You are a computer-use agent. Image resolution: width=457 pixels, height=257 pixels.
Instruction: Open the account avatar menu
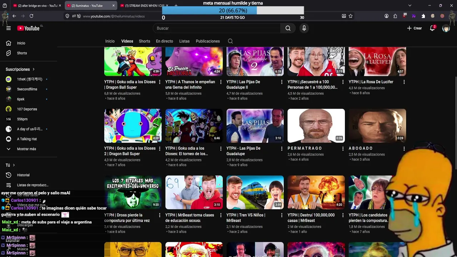(446, 28)
